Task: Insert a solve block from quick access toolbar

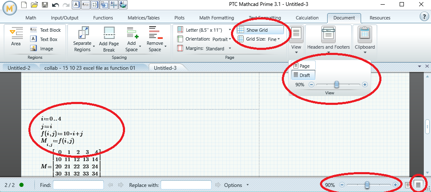Action: pyautogui.click(x=95, y=4)
